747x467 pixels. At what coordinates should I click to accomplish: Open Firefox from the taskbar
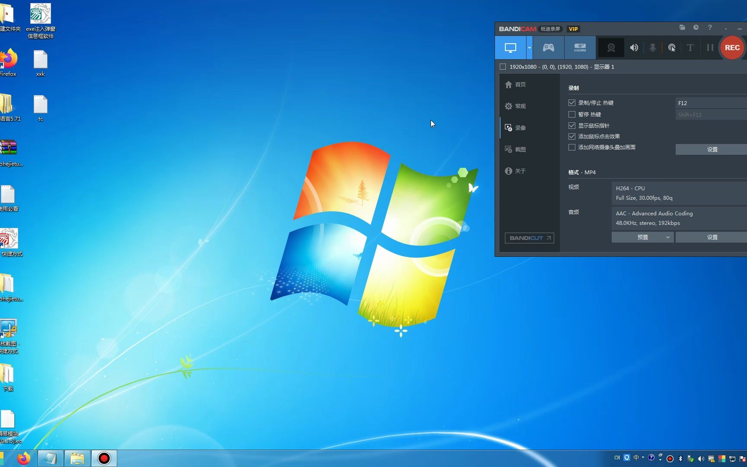point(24,458)
